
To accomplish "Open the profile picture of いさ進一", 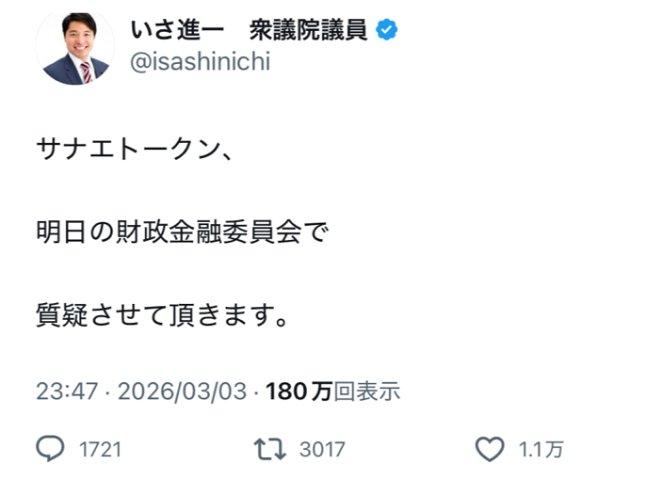I will coord(74,46).
